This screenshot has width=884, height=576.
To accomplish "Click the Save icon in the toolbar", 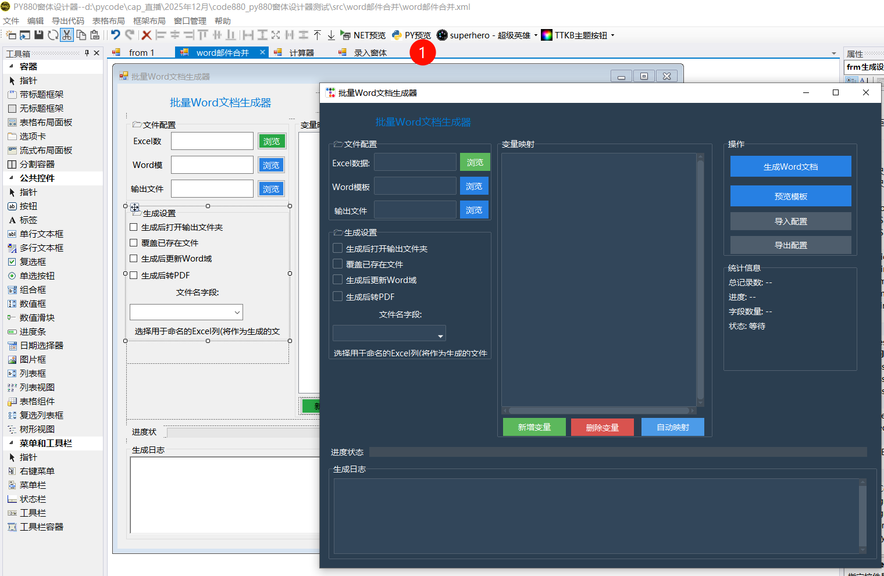I will click(x=38, y=35).
